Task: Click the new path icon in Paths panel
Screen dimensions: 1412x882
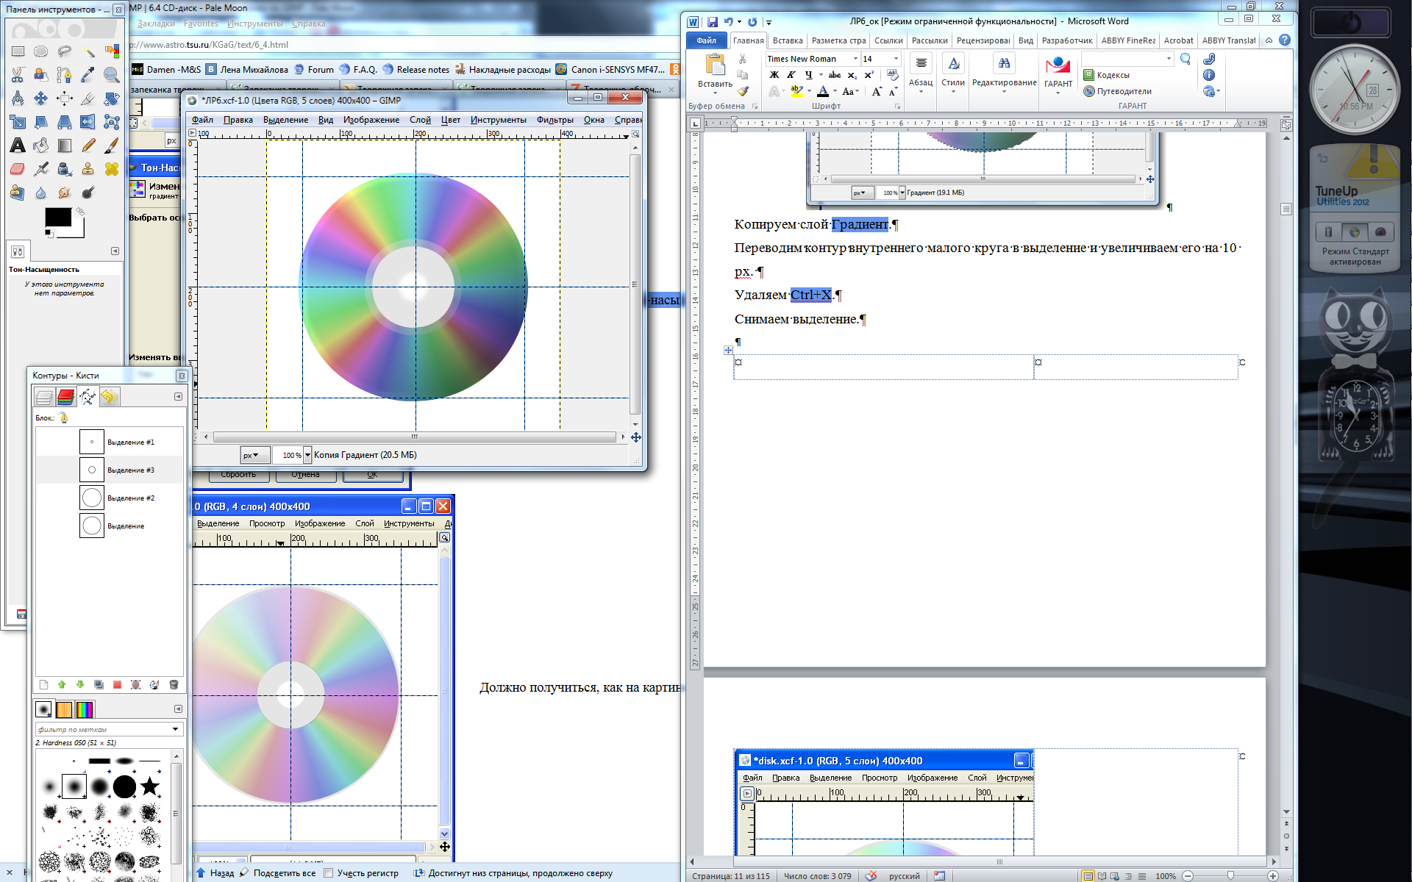Action: 43,685
